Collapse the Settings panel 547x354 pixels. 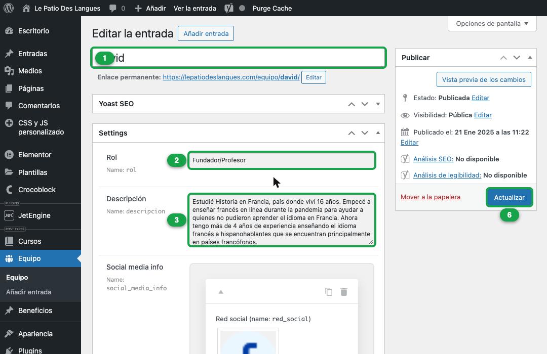[x=378, y=132]
